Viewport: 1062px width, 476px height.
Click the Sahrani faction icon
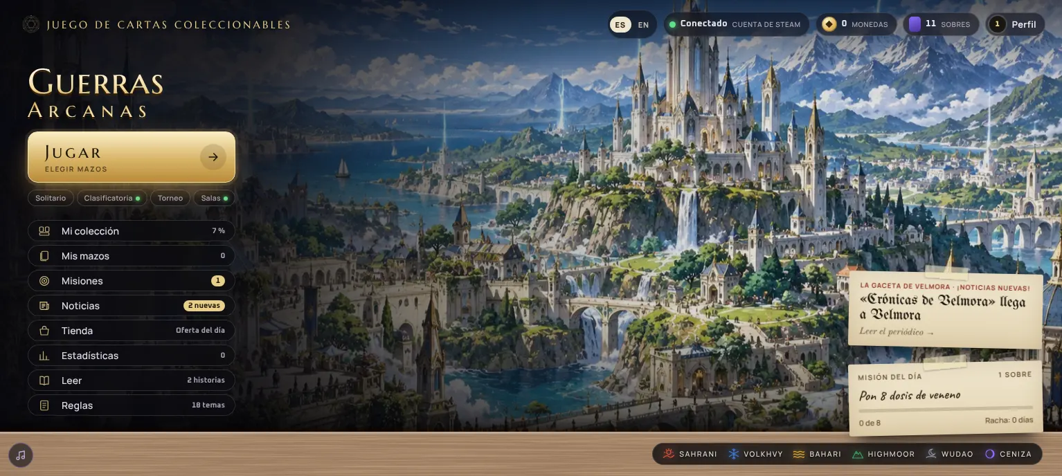(x=669, y=454)
